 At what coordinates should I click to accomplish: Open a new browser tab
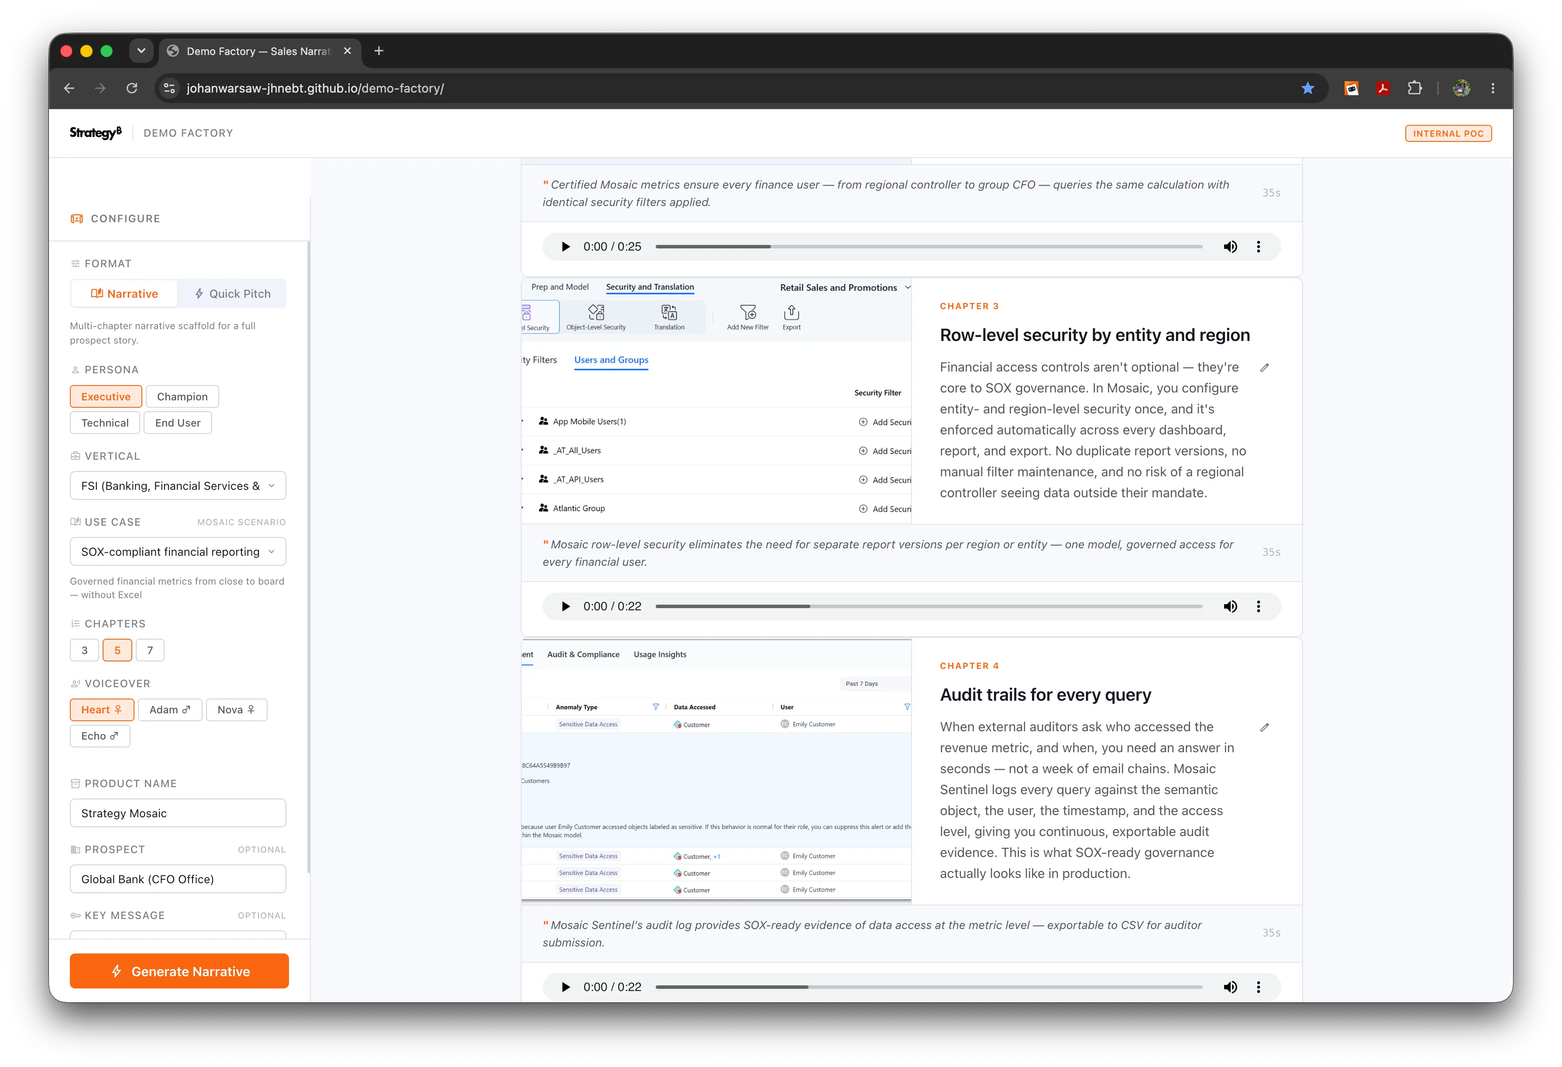point(379,51)
